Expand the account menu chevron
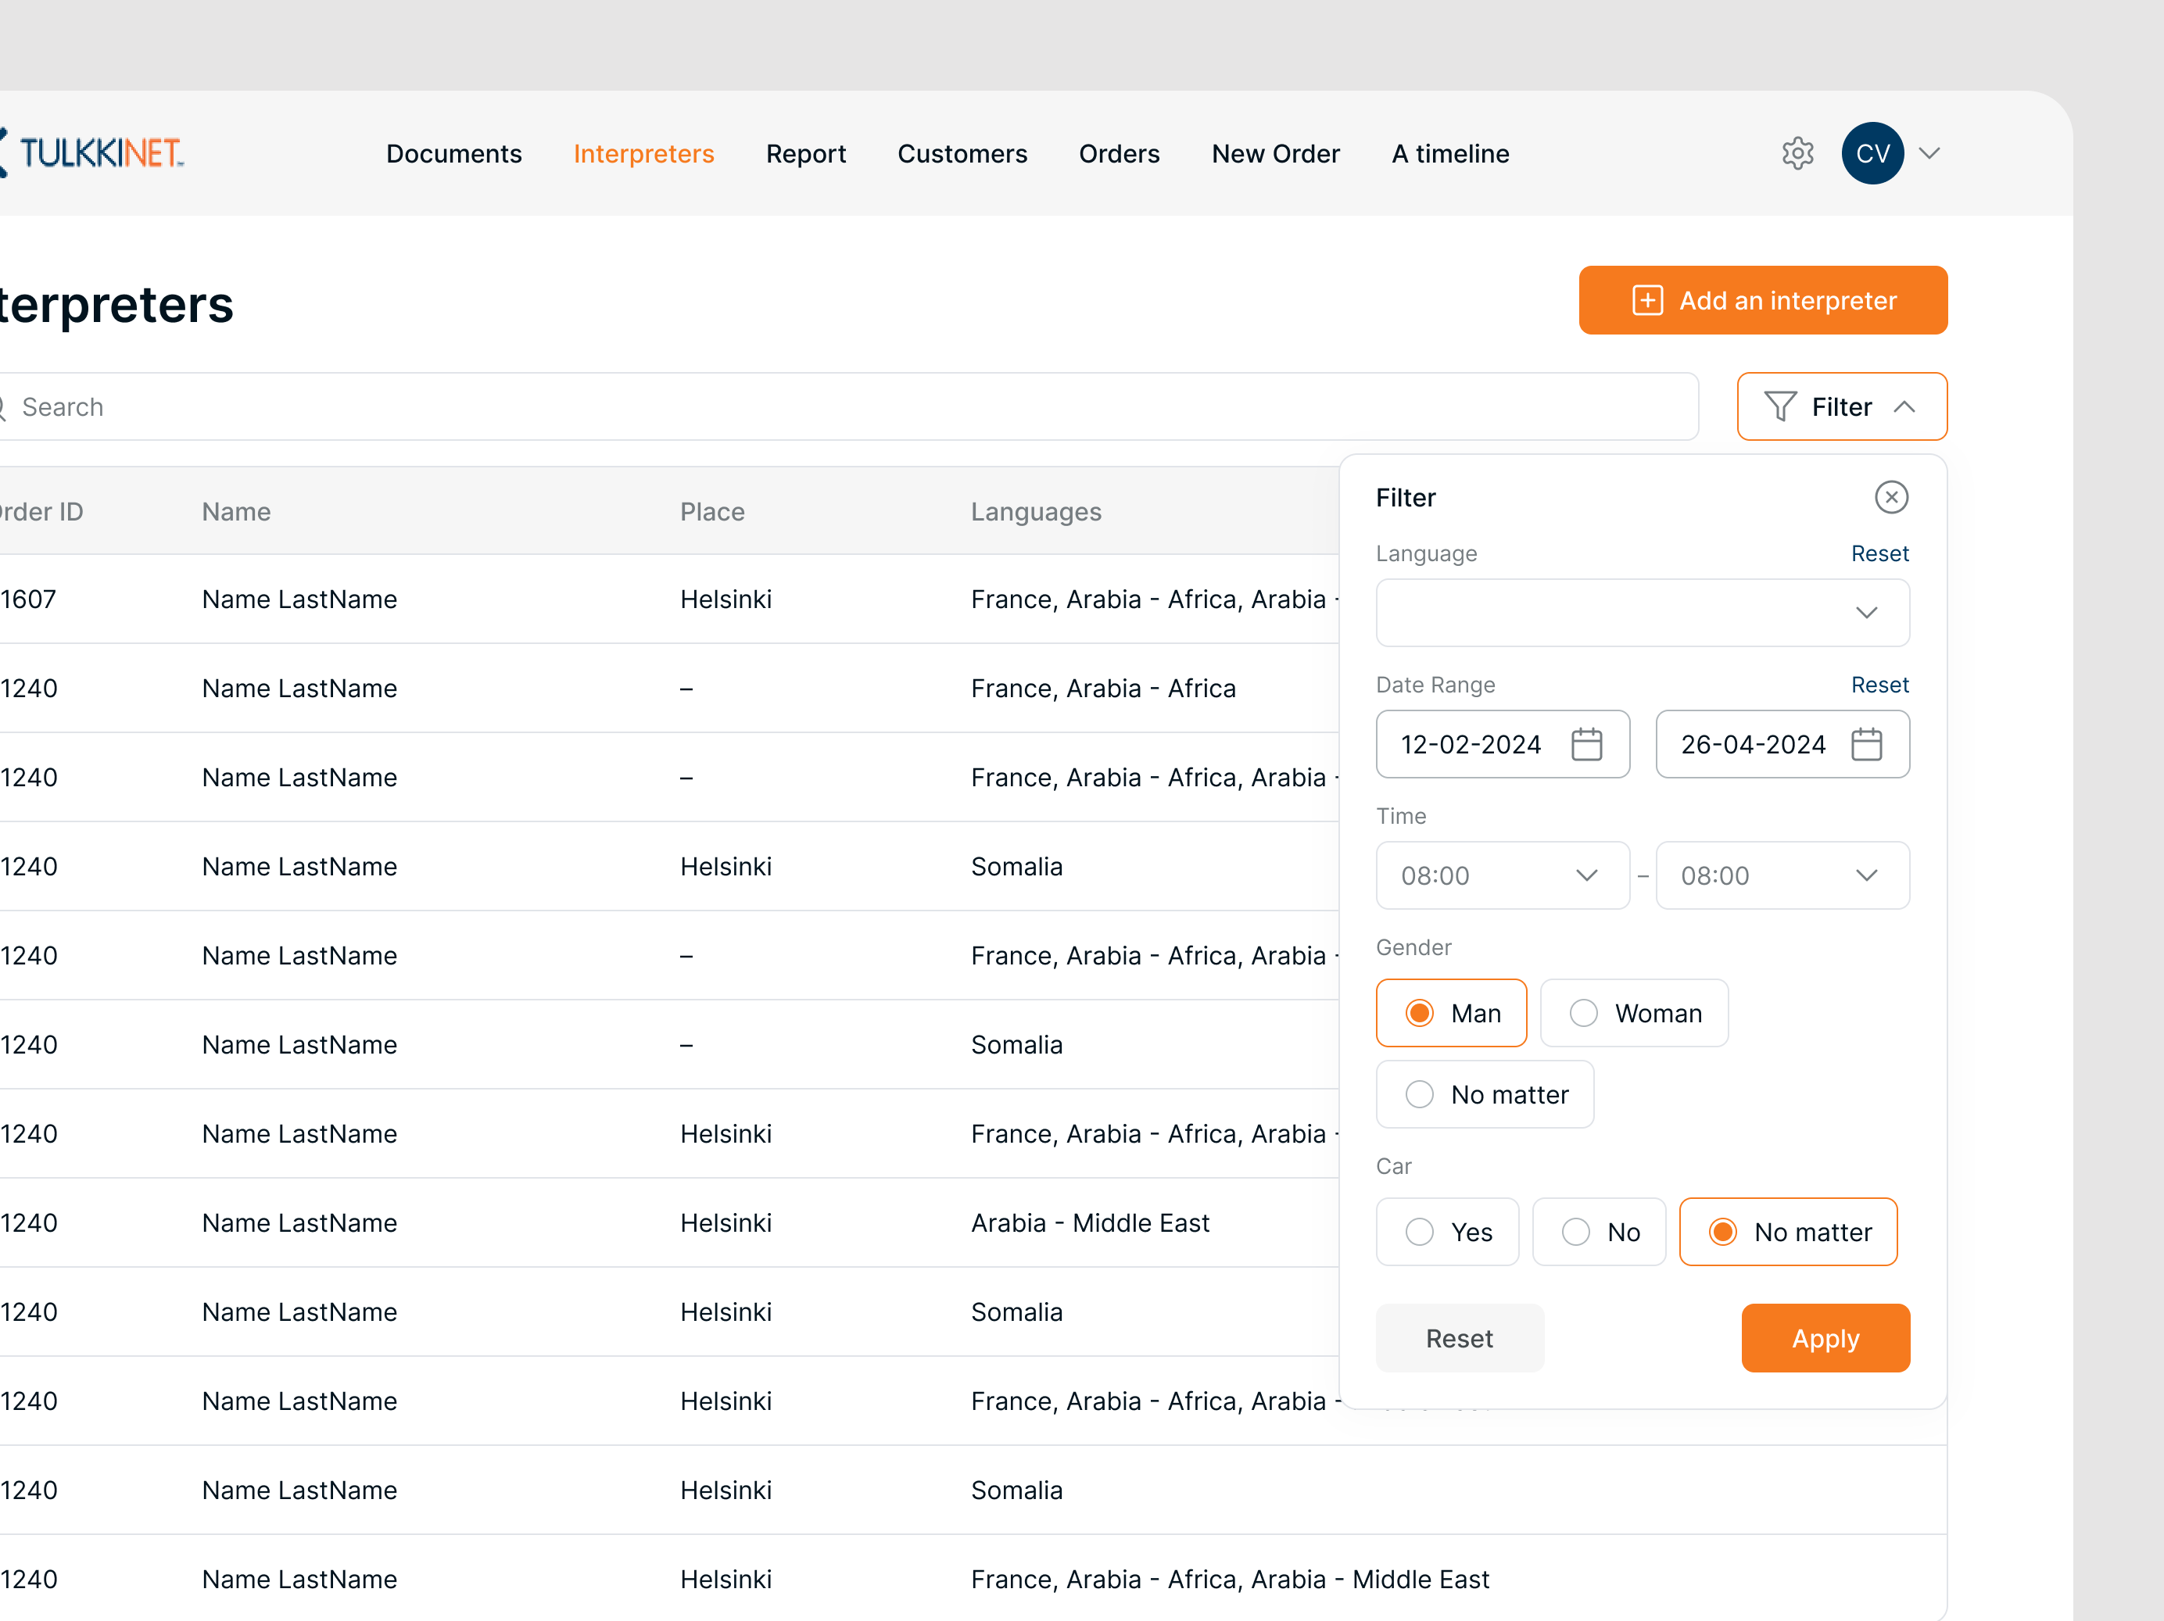 (1930, 152)
